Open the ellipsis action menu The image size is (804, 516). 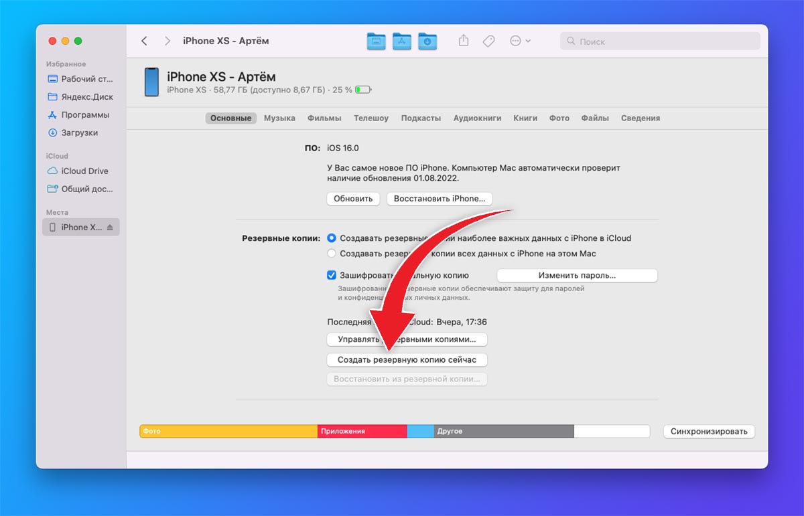click(520, 41)
